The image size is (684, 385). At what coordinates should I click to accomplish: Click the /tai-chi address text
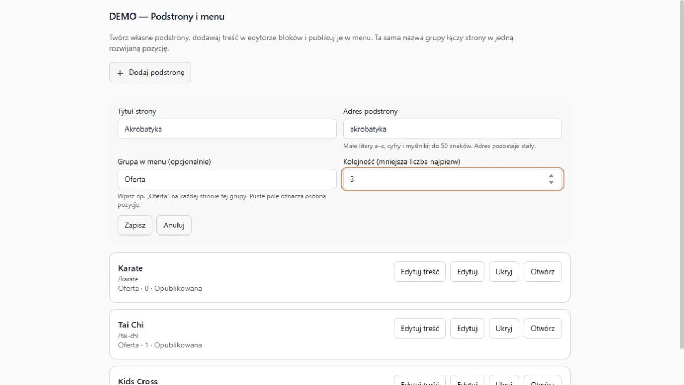point(129,336)
